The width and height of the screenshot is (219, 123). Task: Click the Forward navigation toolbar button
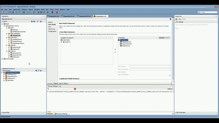(x=28, y=12)
